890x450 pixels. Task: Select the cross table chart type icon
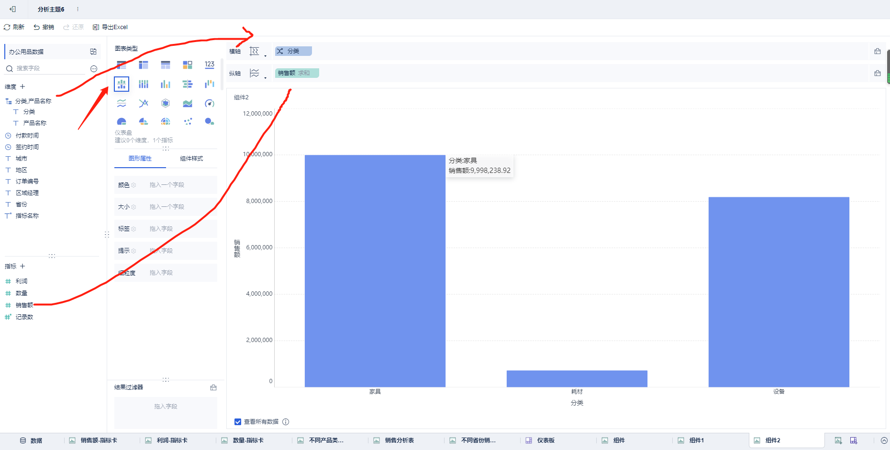point(144,64)
